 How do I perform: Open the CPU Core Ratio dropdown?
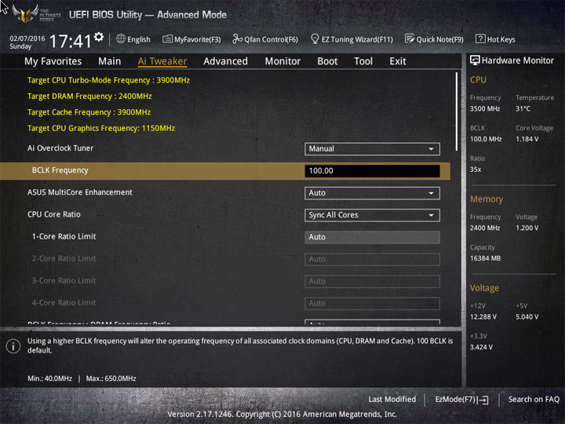coord(372,215)
